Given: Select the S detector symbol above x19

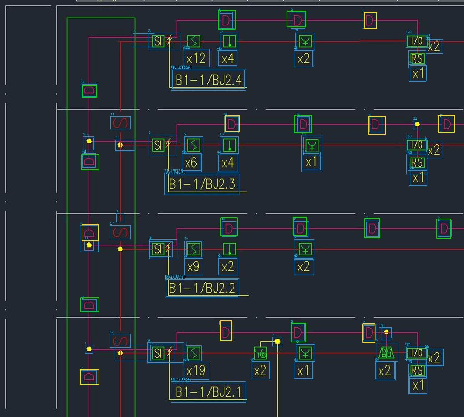Looking at the screenshot, I should [193, 353].
